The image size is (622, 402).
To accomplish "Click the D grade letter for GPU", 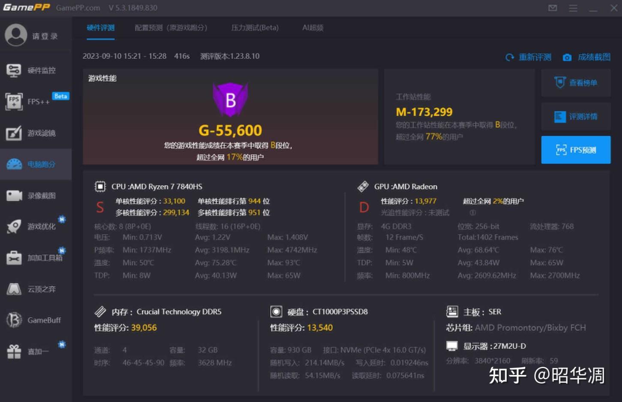I will point(364,207).
